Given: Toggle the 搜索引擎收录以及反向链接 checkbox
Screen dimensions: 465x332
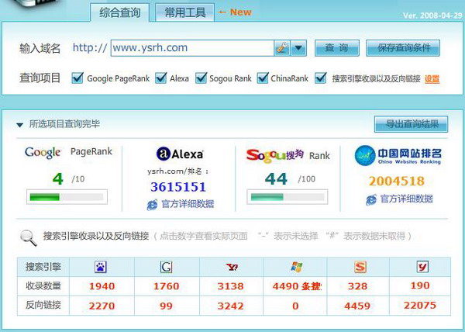Looking at the screenshot, I should coord(321,78).
